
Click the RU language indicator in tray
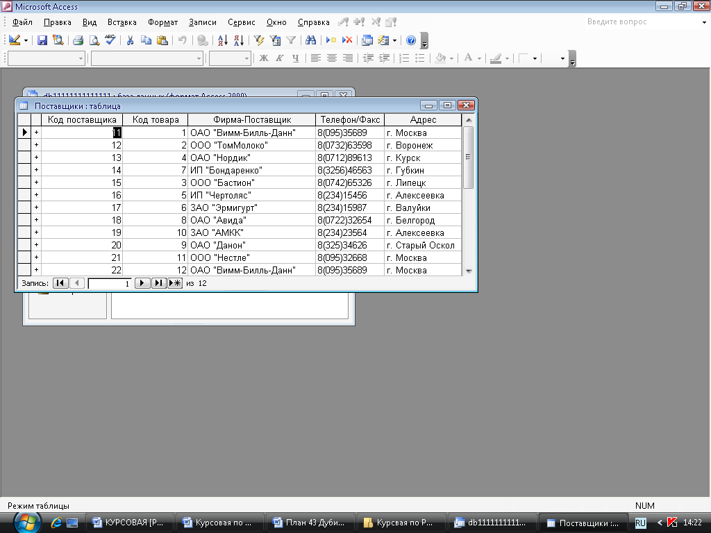(x=640, y=523)
